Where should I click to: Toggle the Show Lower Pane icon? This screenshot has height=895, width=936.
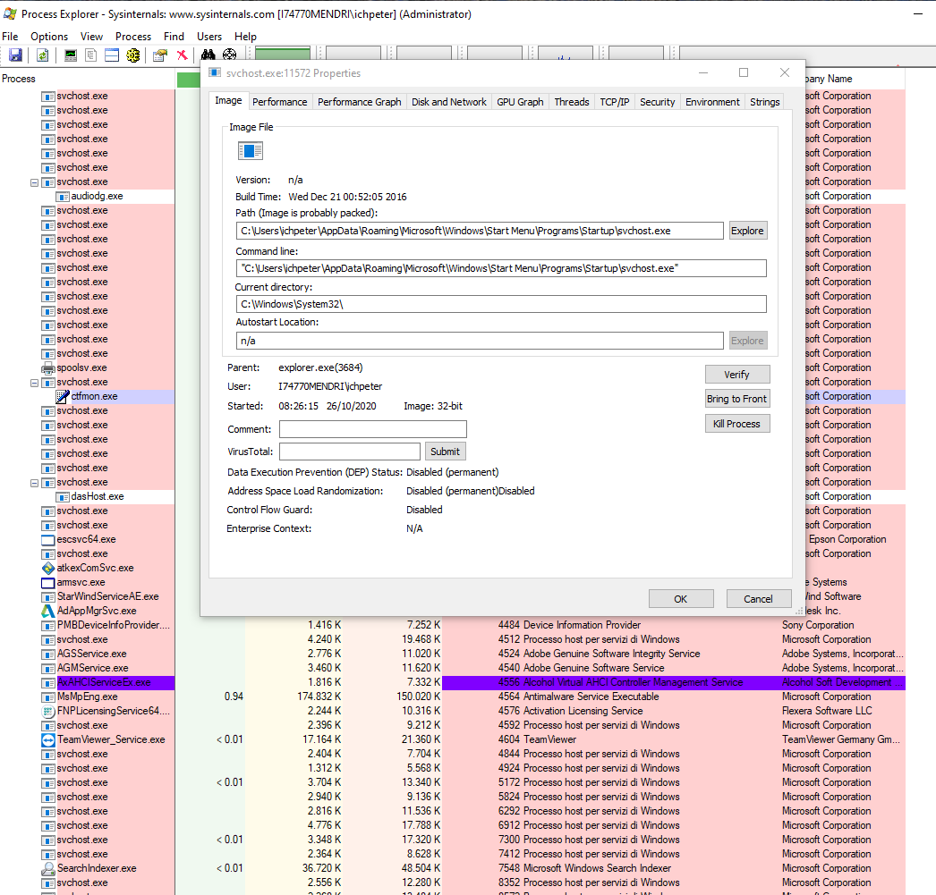pos(112,55)
